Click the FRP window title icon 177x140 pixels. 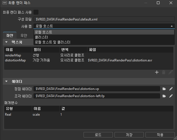coord(5,3)
